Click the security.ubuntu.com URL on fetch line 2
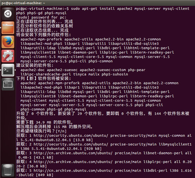The image size is (195, 178). pos(71,145)
